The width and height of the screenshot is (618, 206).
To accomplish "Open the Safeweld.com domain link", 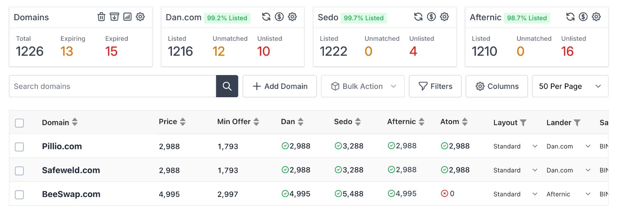I will coord(71,170).
